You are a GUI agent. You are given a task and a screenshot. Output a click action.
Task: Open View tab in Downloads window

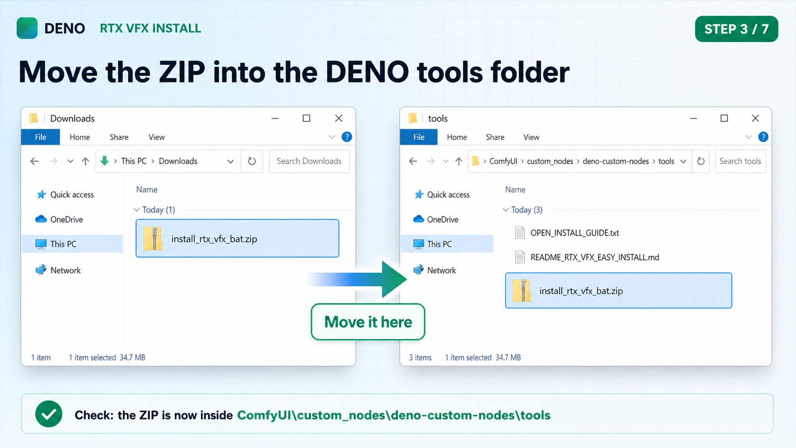point(157,137)
